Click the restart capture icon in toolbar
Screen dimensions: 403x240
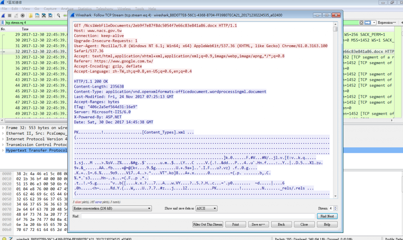pos(16,16)
